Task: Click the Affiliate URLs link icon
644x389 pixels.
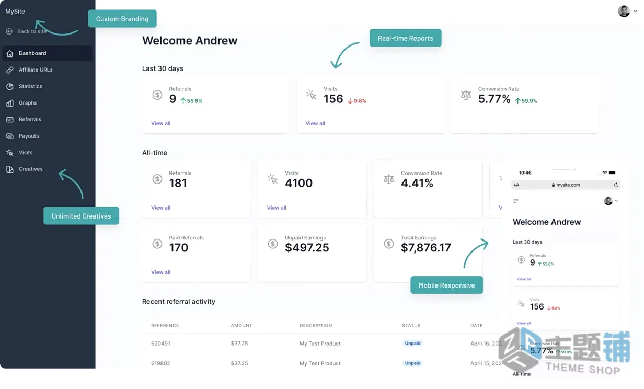Action: click(10, 70)
